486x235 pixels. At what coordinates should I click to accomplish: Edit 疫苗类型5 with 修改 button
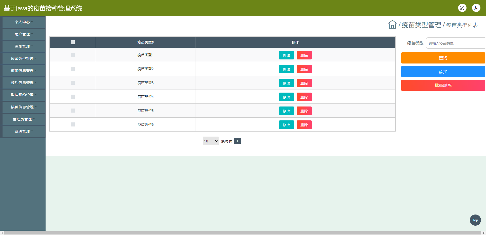tap(286, 111)
